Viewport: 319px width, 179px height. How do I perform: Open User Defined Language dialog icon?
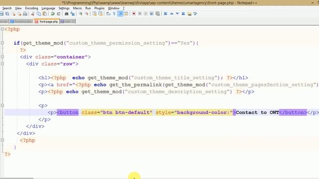coord(126,14)
